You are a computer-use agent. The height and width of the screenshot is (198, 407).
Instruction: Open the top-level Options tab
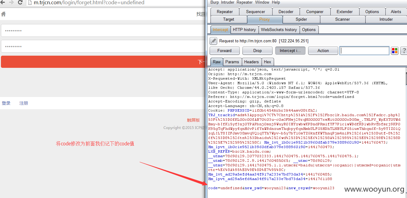click(x=372, y=12)
